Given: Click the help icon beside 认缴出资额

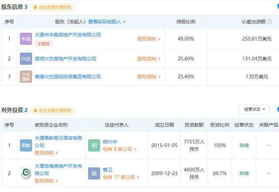Looking at the screenshot, I should point(269,21).
